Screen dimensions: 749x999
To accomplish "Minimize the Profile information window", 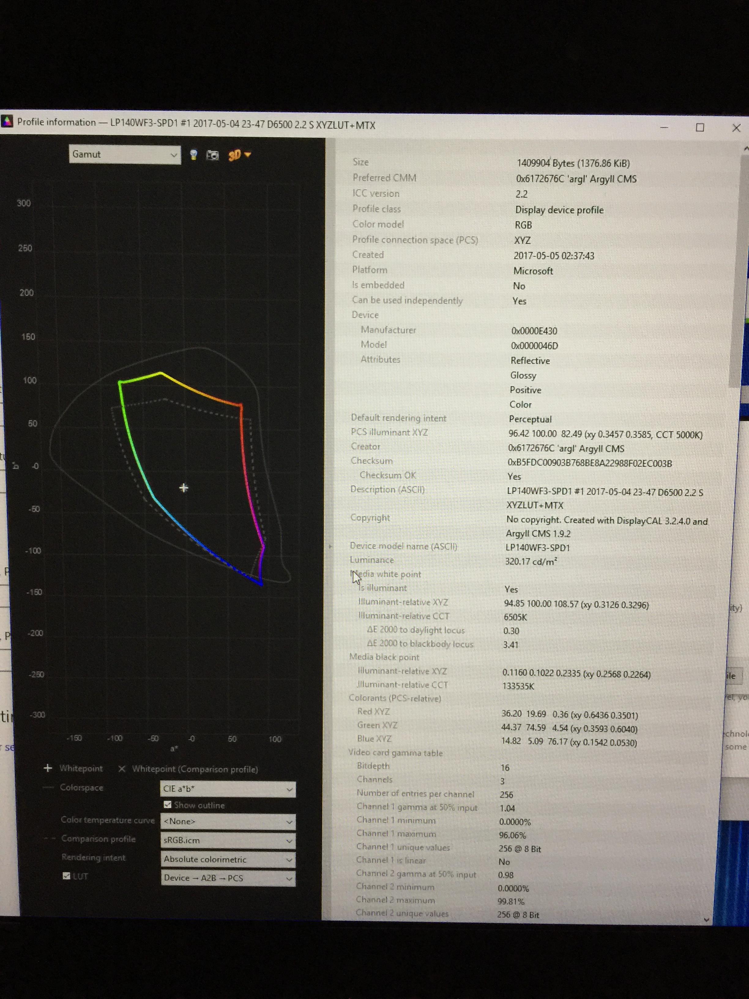I will click(664, 128).
